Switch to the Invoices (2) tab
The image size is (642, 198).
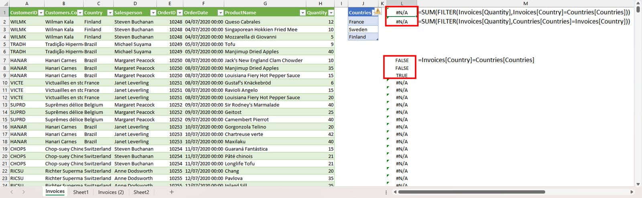coord(111,192)
